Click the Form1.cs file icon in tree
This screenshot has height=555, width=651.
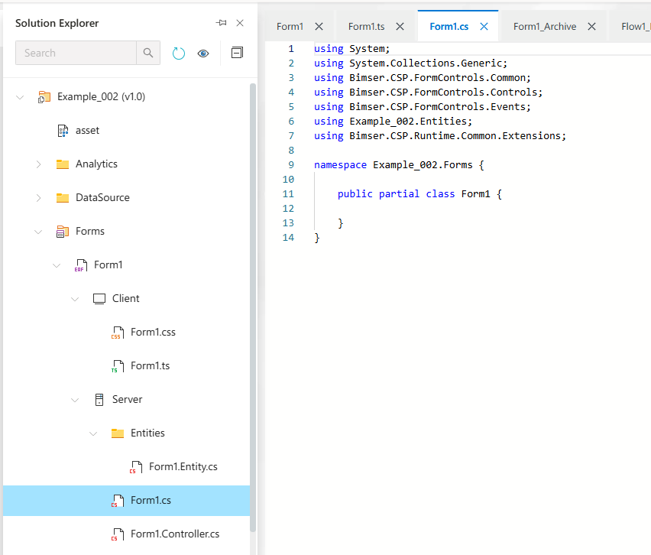click(x=118, y=501)
